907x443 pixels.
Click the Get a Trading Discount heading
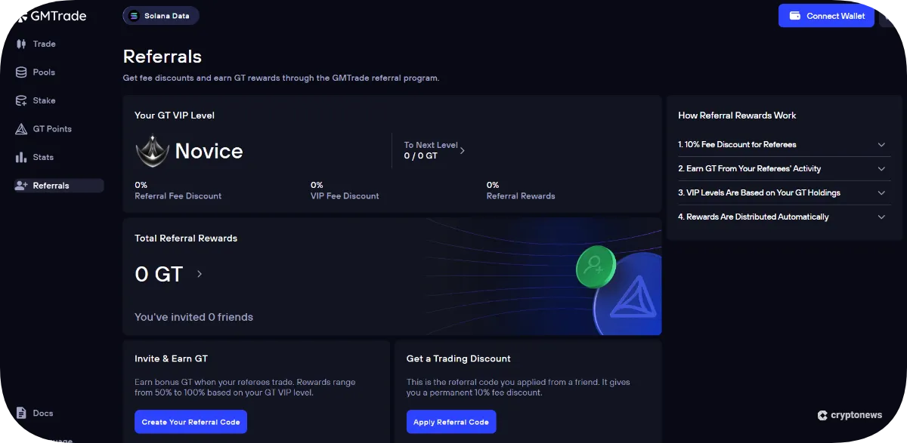(459, 358)
